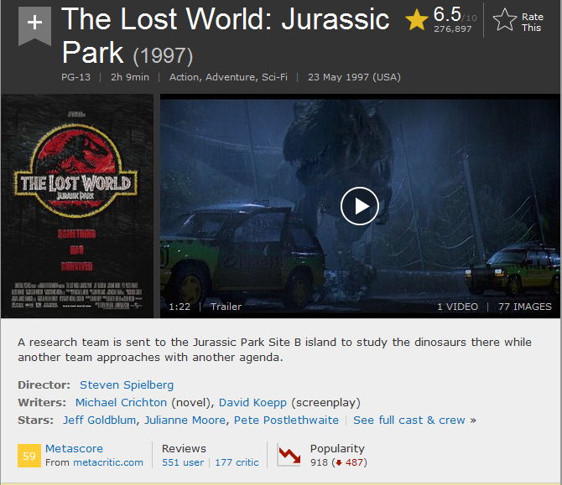Viewport: 562px width, 485px height.
Task: Open Pete Postlethwaite's page
Action: [x=286, y=420]
